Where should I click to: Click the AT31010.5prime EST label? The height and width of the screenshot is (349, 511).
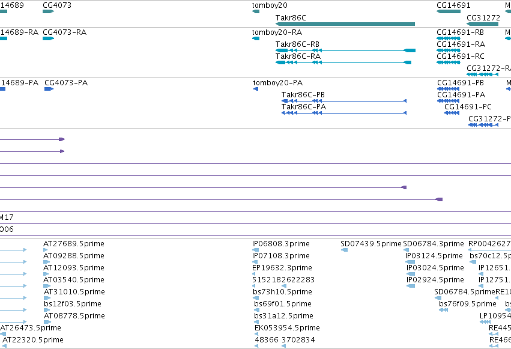pos(74,293)
